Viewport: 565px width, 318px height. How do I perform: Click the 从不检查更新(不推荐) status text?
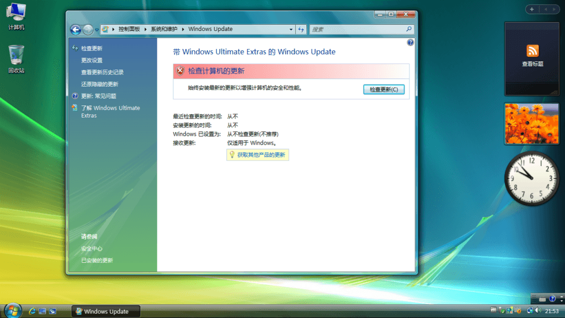click(x=253, y=134)
